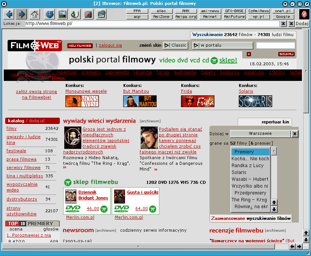Image resolution: width=311 pixels, height=256 pixels.
Task: Open the Warszawie city dropdown
Action: 264,134
